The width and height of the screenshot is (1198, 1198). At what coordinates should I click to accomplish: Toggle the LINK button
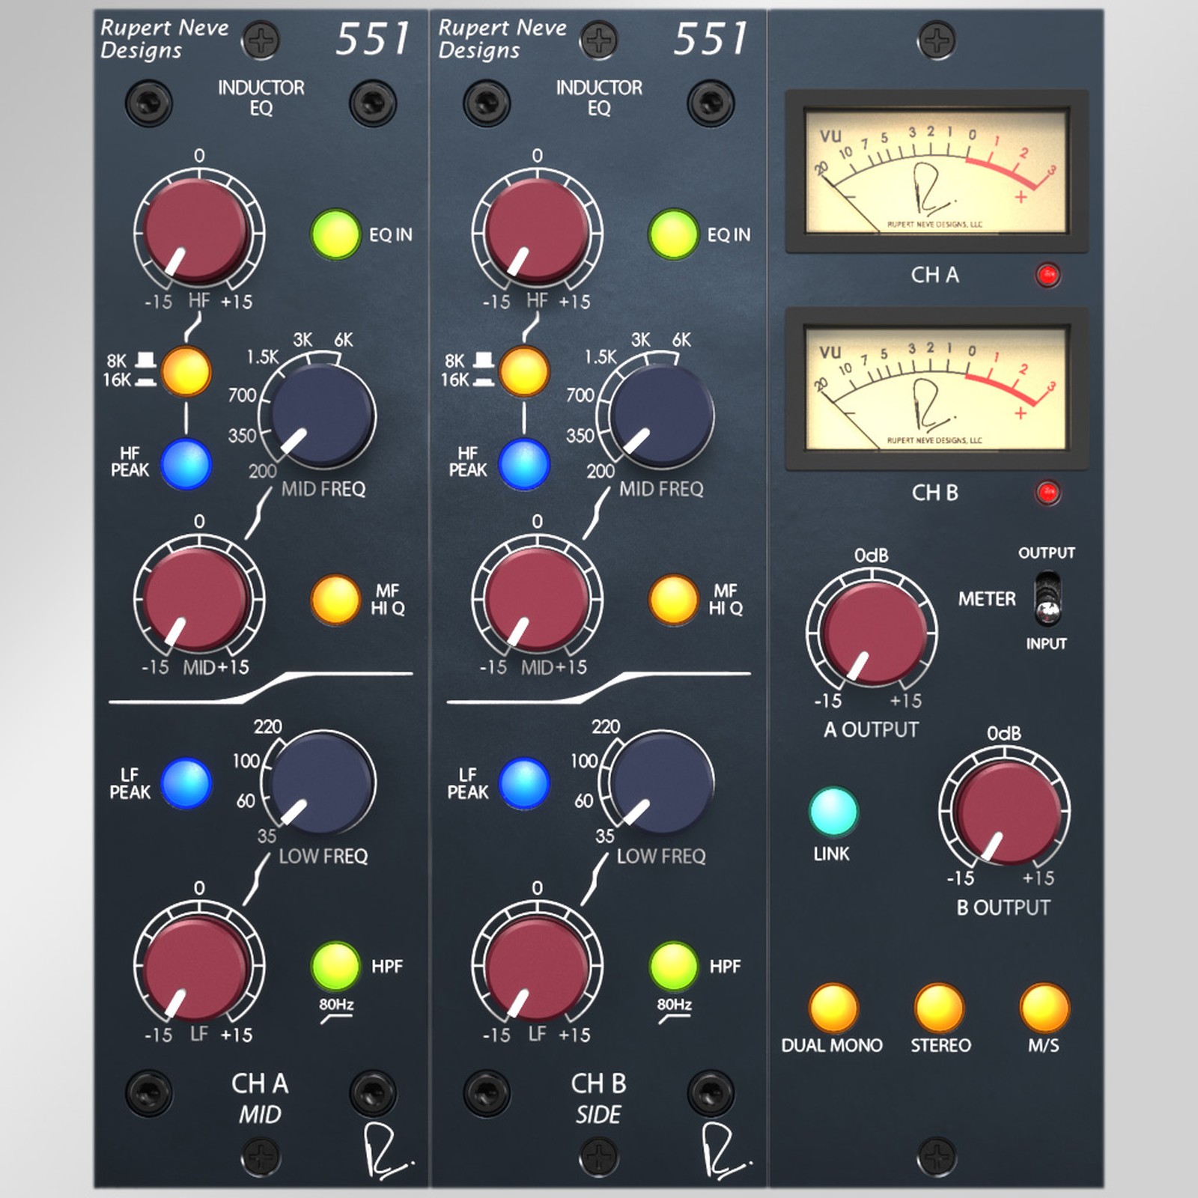pyautogui.click(x=833, y=812)
